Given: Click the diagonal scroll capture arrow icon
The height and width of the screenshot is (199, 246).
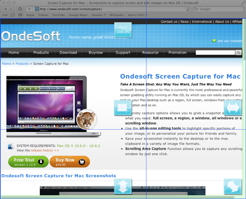Looking at the screenshot, I should coord(232,186).
